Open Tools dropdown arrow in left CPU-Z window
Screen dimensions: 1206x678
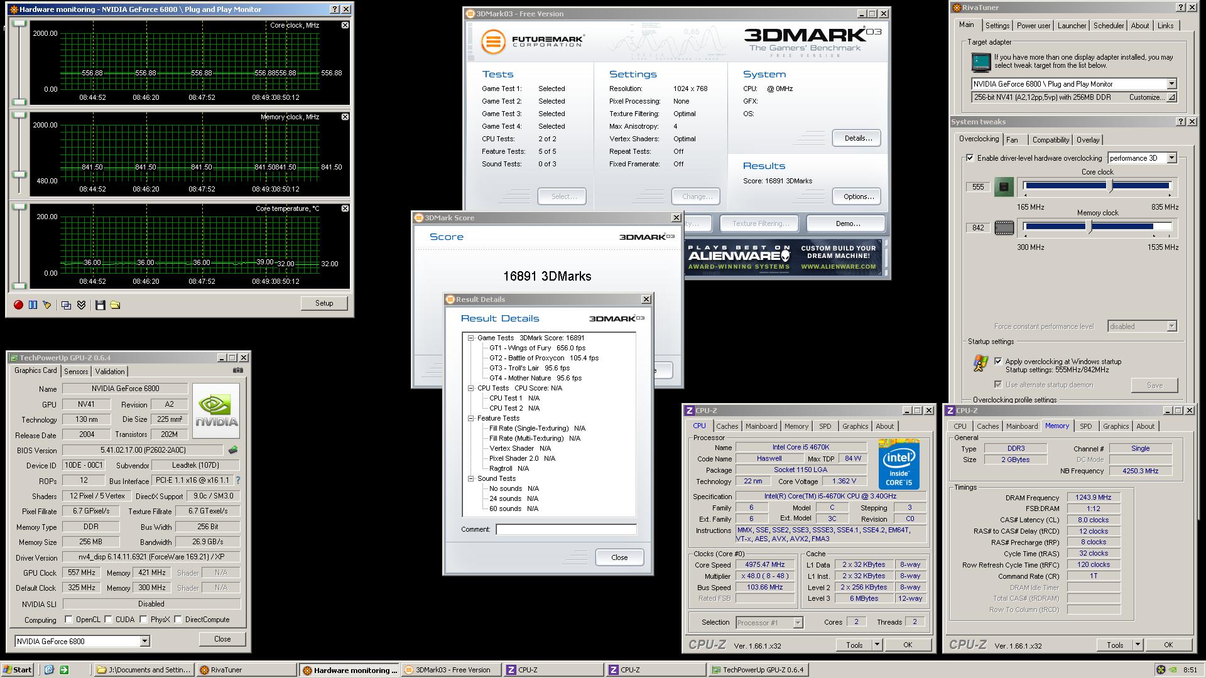pyautogui.click(x=877, y=645)
